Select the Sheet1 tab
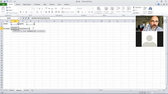 [x=11, y=90]
